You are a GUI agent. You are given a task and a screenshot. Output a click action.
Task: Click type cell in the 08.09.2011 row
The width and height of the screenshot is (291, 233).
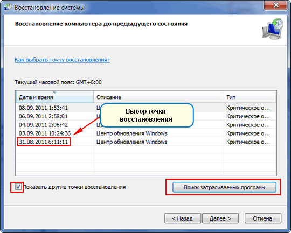coord(248,108)
